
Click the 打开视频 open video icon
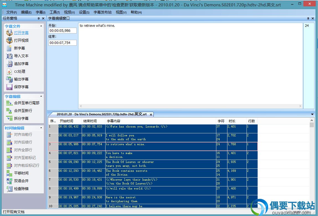coord(9,40)
